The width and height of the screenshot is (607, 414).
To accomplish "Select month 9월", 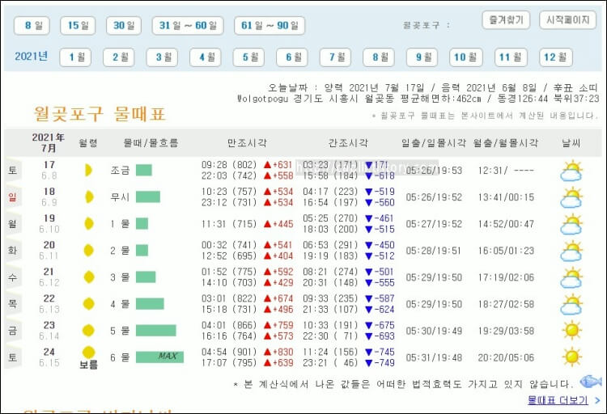I will tap(422, 57).
